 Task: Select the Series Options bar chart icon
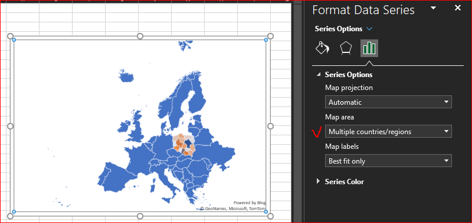369,48
